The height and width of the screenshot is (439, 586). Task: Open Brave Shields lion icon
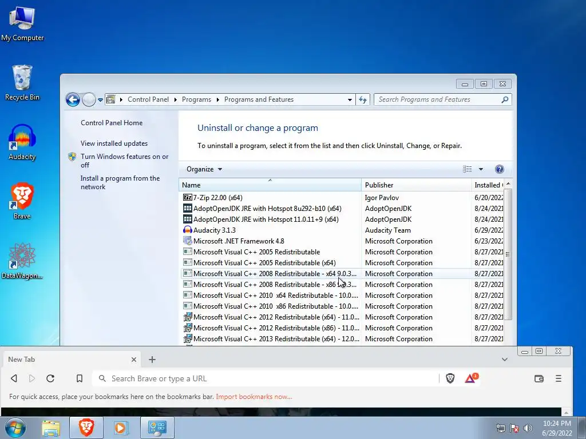(450, 378)
